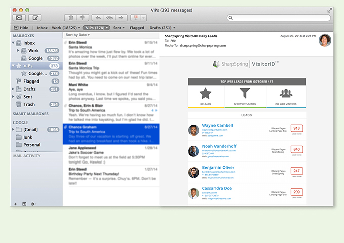The height and width of the screenshot is (243, 344).
Task: Expand the Drafts mailbox
Action: tap(13, 89)
